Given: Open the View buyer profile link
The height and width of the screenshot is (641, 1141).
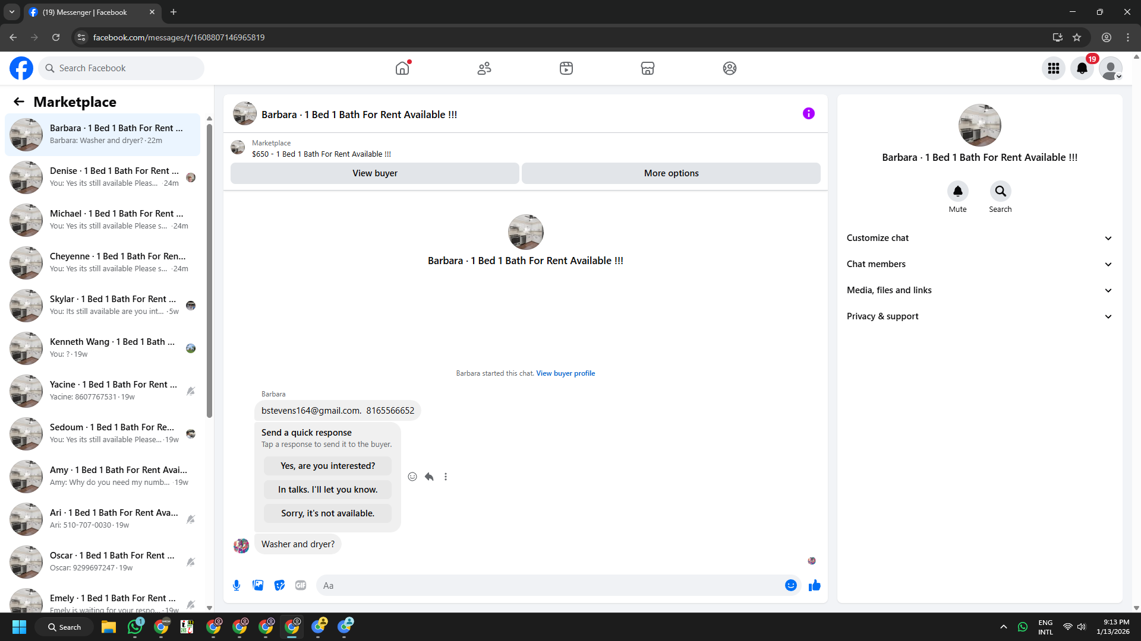Looking at the screenshot, I should point(565,373).
